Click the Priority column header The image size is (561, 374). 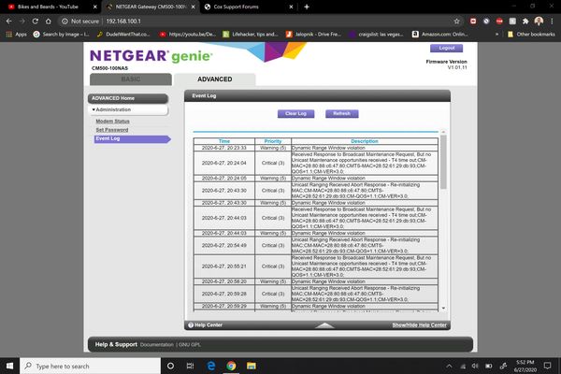273,141
